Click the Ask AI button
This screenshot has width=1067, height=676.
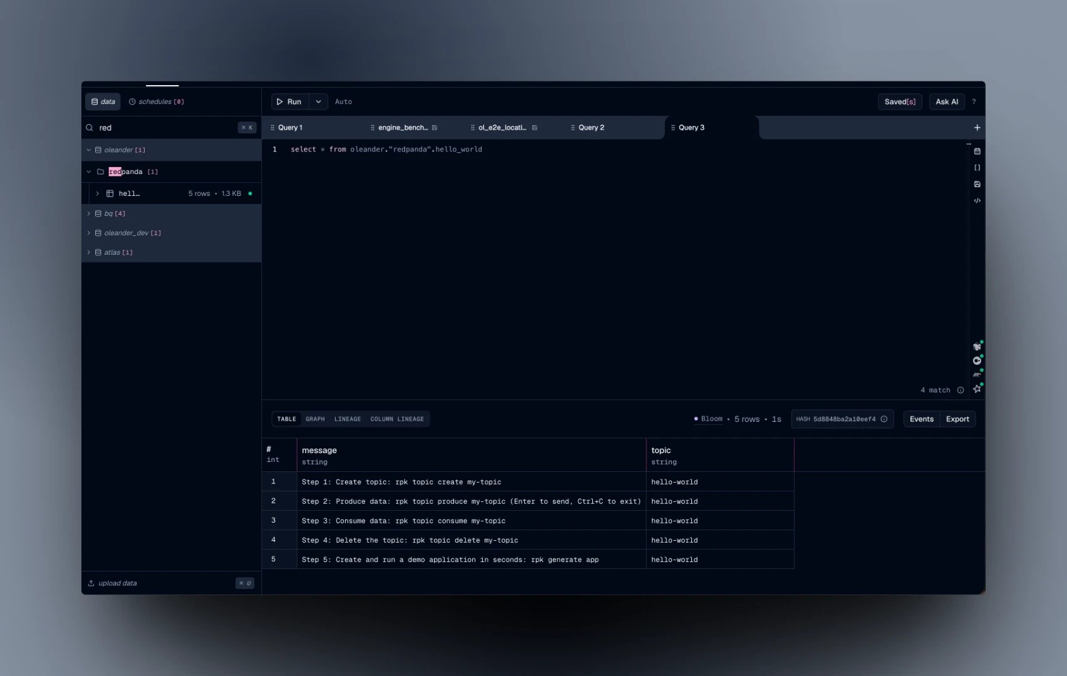click(947, 101)
